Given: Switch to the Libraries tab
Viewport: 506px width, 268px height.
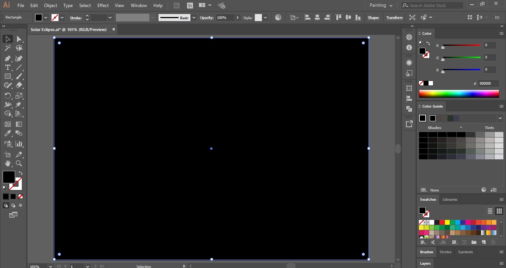Looking at the screenshot, I should 450,199.
